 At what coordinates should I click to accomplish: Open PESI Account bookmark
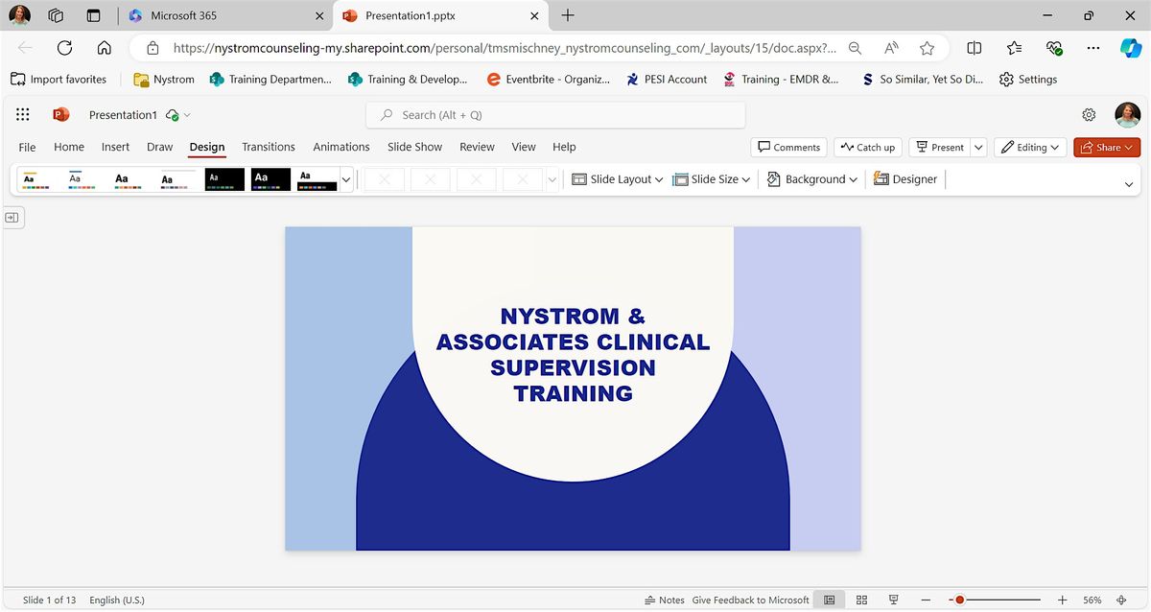click(667, 80)
